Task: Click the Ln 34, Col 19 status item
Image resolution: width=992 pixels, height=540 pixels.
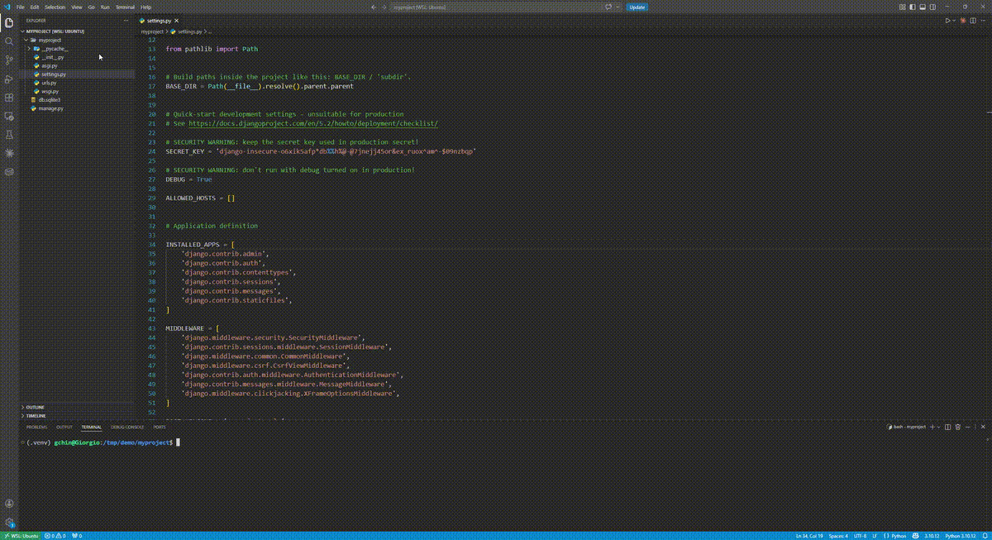Action: tap(809, 535)
